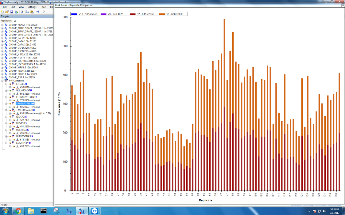Click the Cut scissors icon
The height and width of the screenshot is (215, 345).
tap(22, 12)
